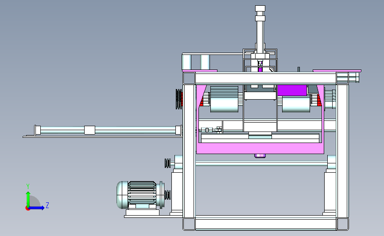Pick the white sliding block on the horizontal rod
The height and width of the screenshot is (236, 384).
89,130
